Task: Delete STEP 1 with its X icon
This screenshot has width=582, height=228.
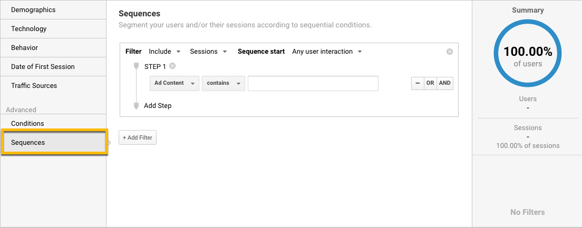Action: [172, 66]
